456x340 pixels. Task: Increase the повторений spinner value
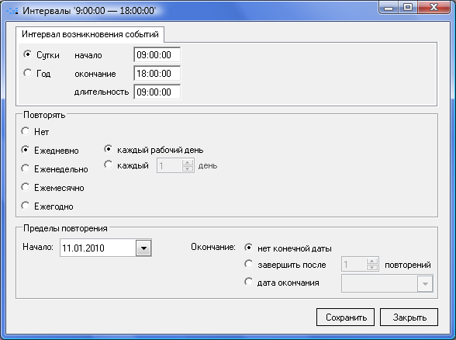[x=372, y=261]
